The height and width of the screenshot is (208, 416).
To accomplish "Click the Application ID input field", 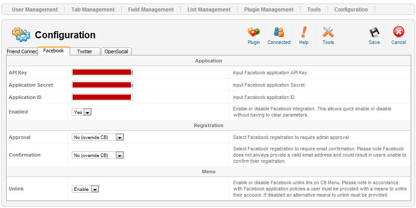I will [102, 97].
